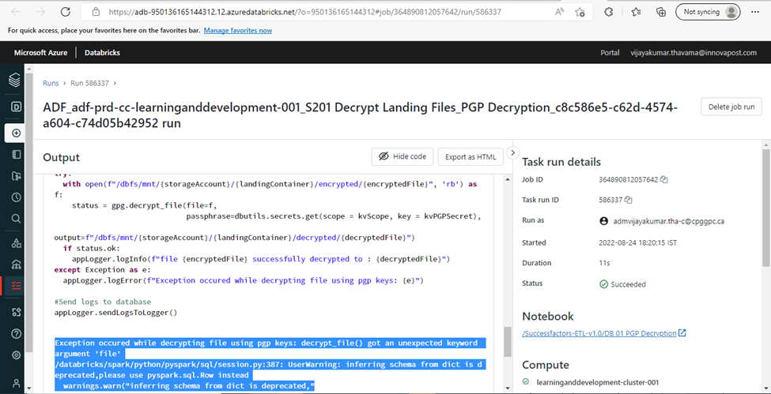771x394 pixels.
Task: Click Export as HTML
Action: (471, 156)
